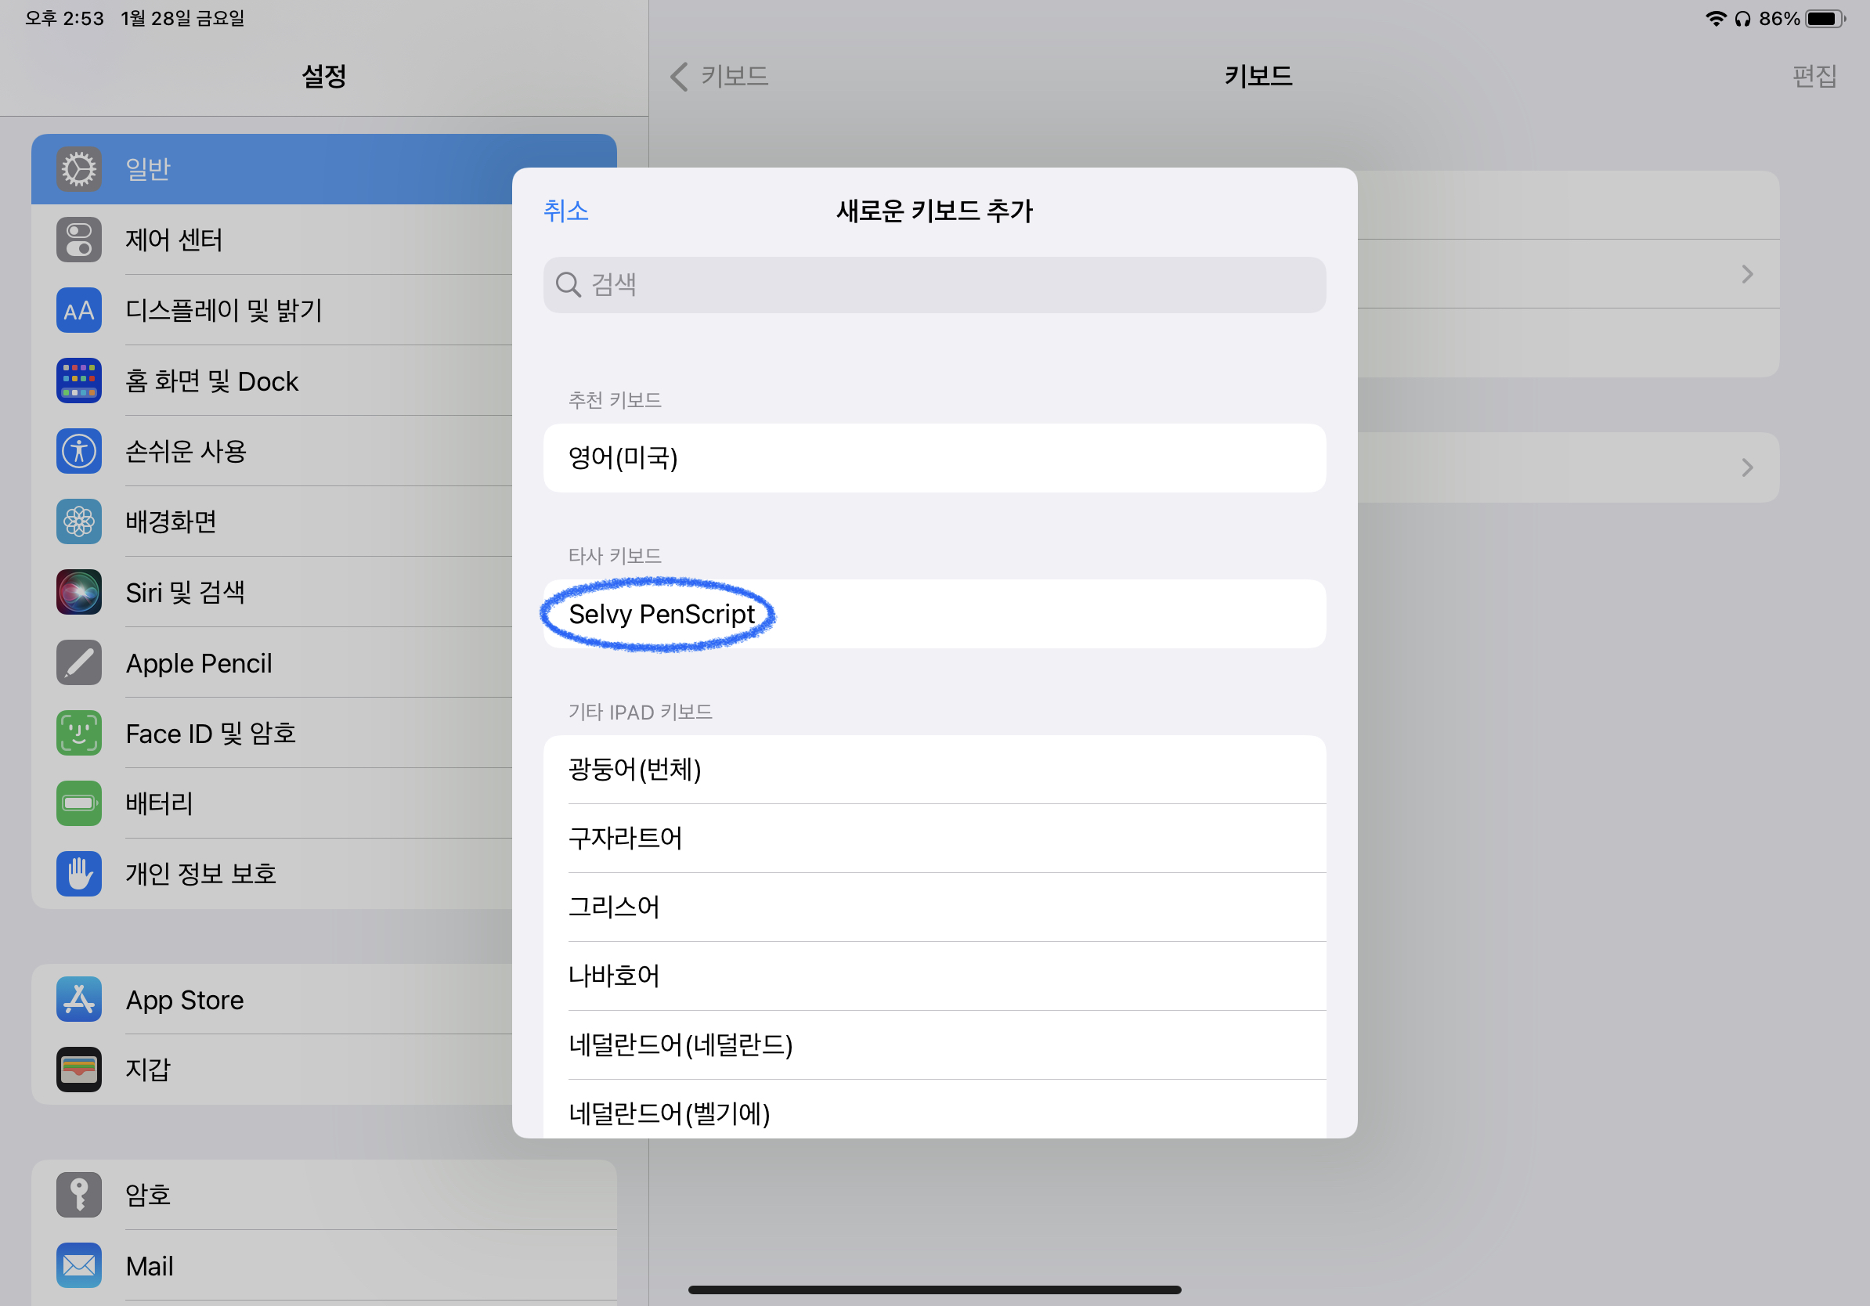Tap the Mail envelope icon
The height and width of the screenshot is (1306, 1870).
tap(79, 1265)
